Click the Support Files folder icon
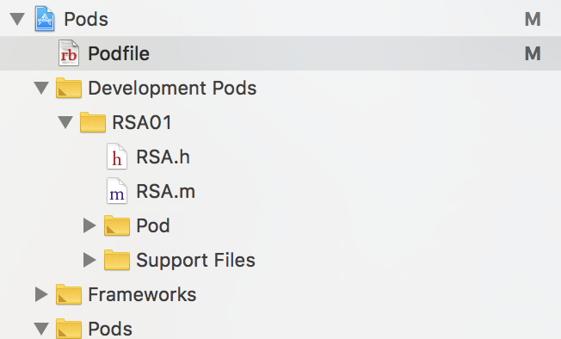The height and width of the screenshot is (339, 561). [x=117, y=260]
